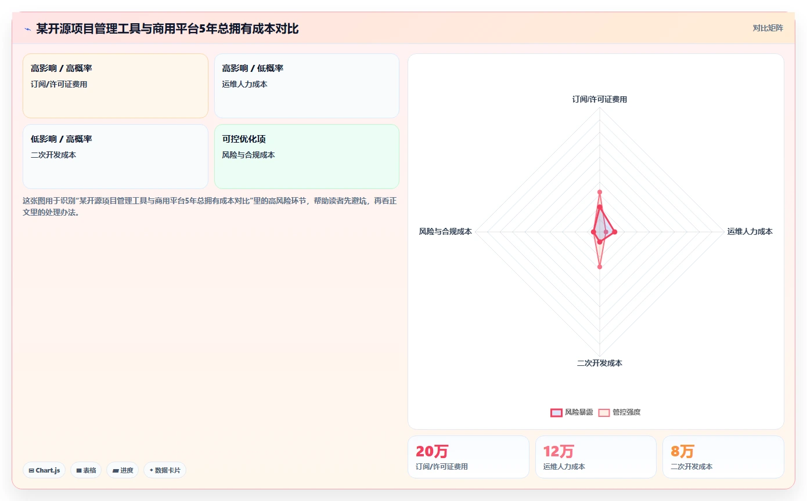Click the 数据卡片 tag chip
The image size is (807, 501).
165,470
